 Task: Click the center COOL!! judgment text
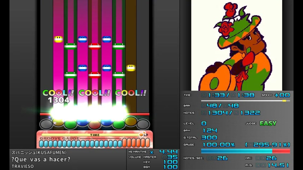coord(94,93)
